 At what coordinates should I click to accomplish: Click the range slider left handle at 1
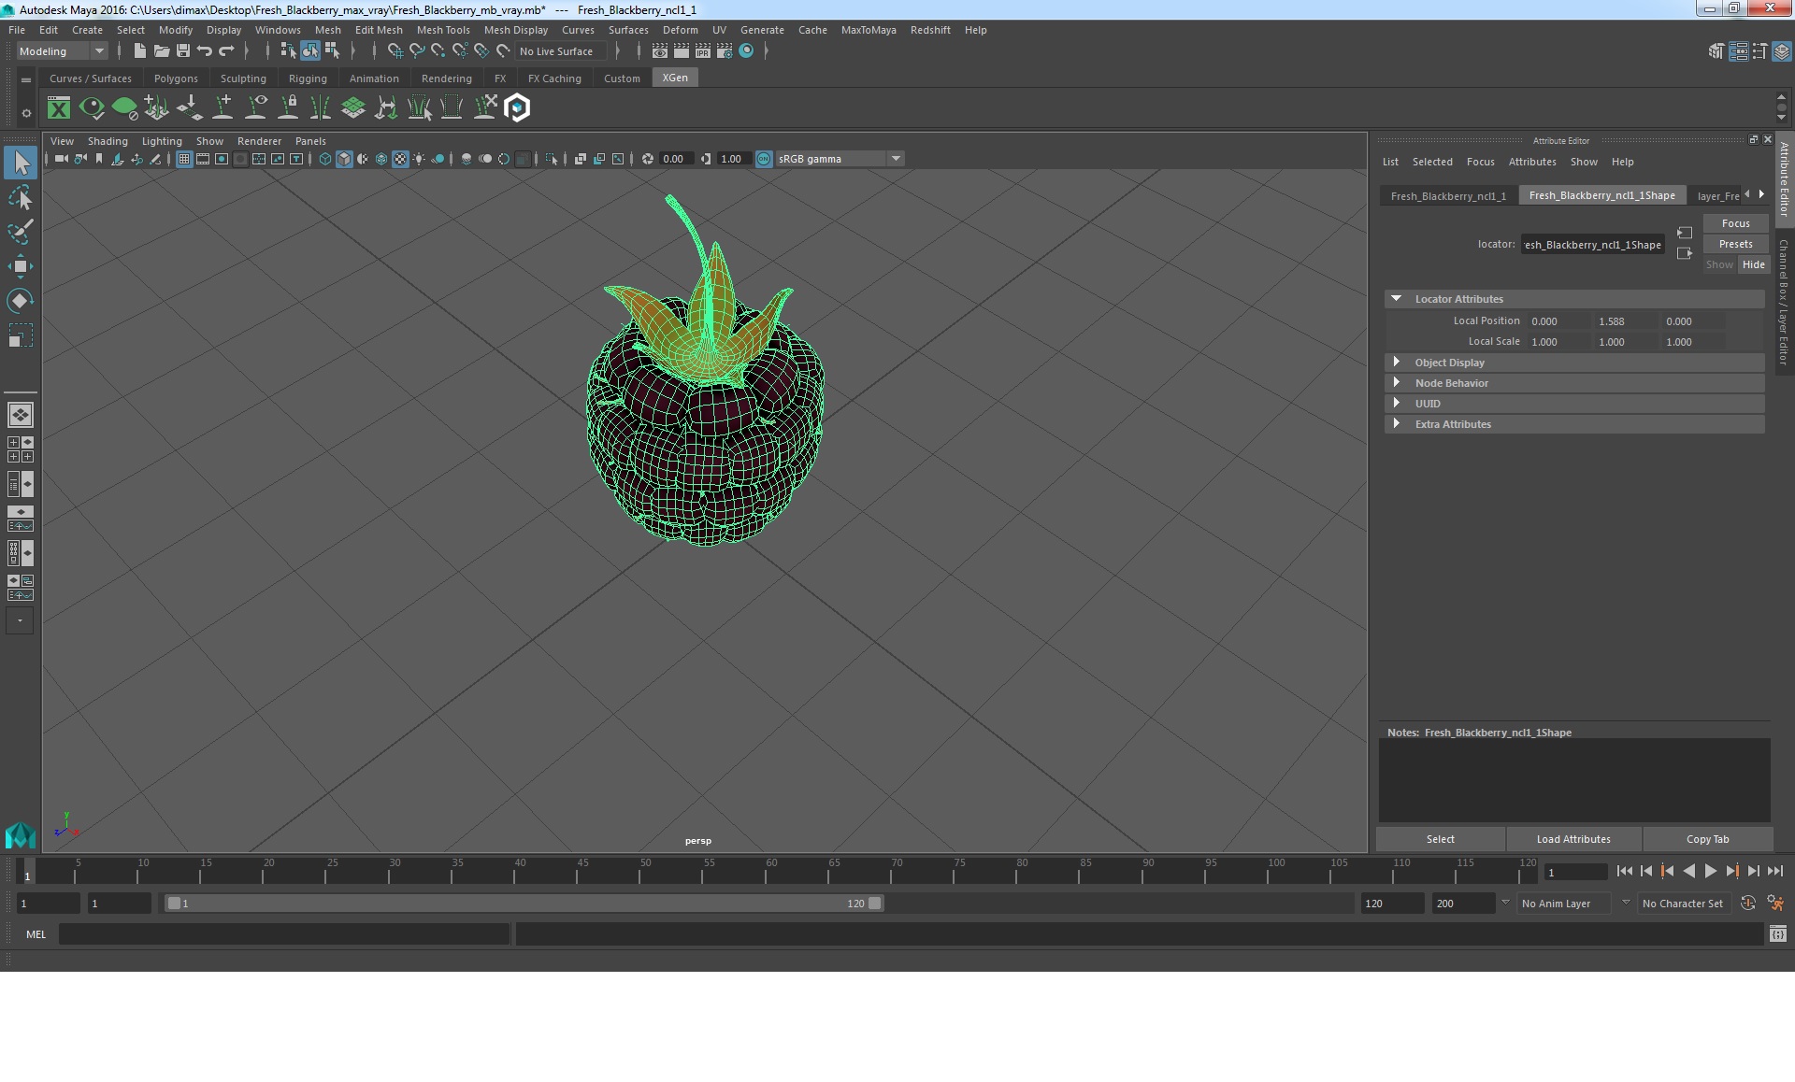(x=174, y=904)
